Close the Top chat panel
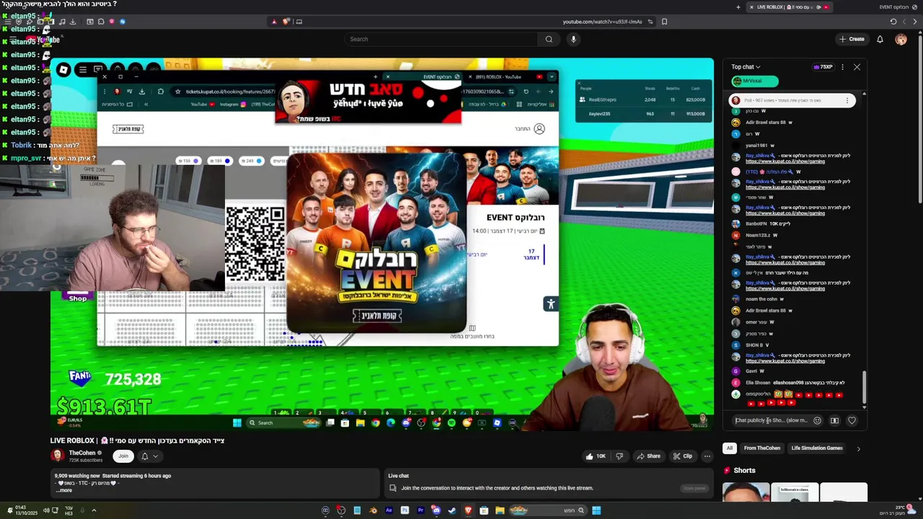 click(857, 67)
